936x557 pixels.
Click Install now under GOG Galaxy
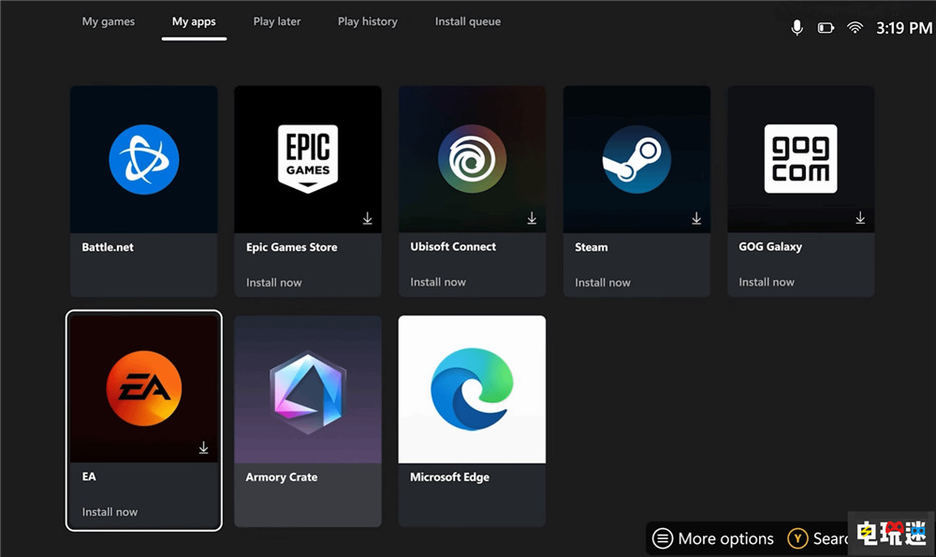pyautogui.click(x=766, y=281)
